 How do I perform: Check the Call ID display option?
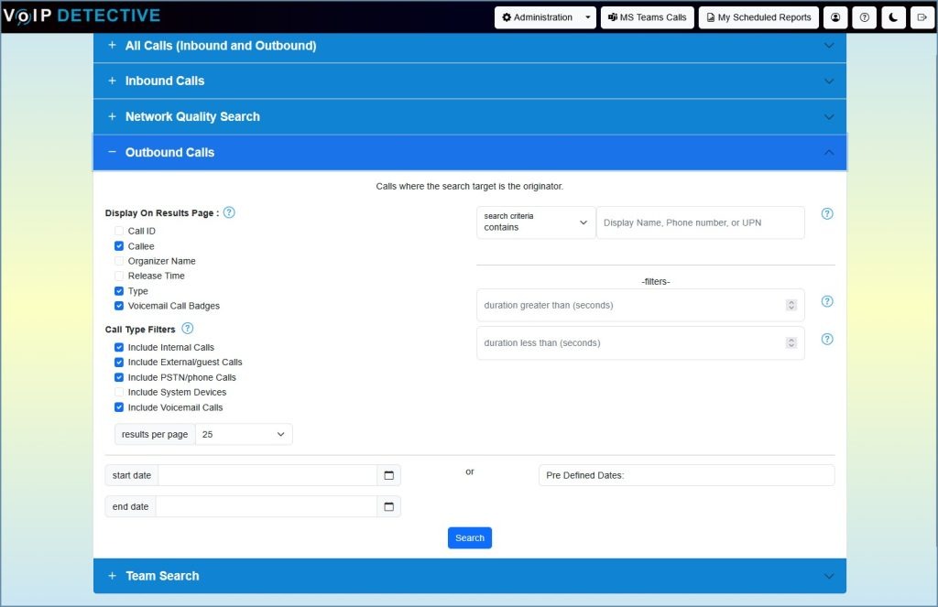pyautogui.click(x=119, y=232)
